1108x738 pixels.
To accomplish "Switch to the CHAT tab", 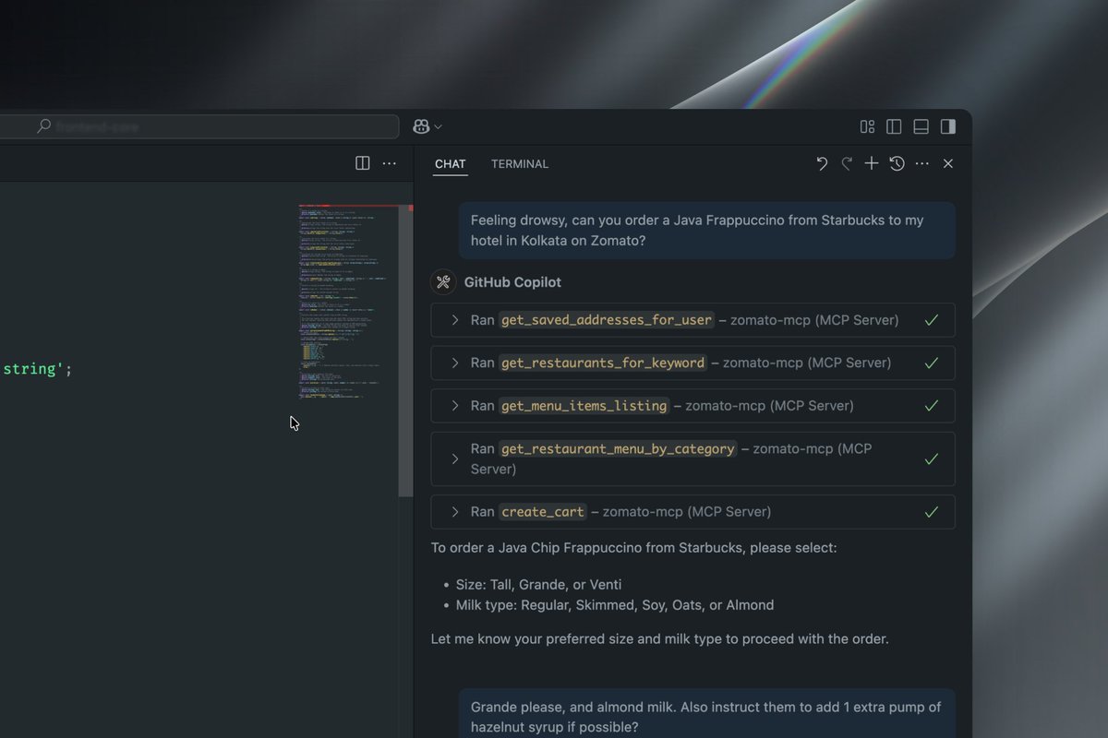I will click(x=451, y=164).
